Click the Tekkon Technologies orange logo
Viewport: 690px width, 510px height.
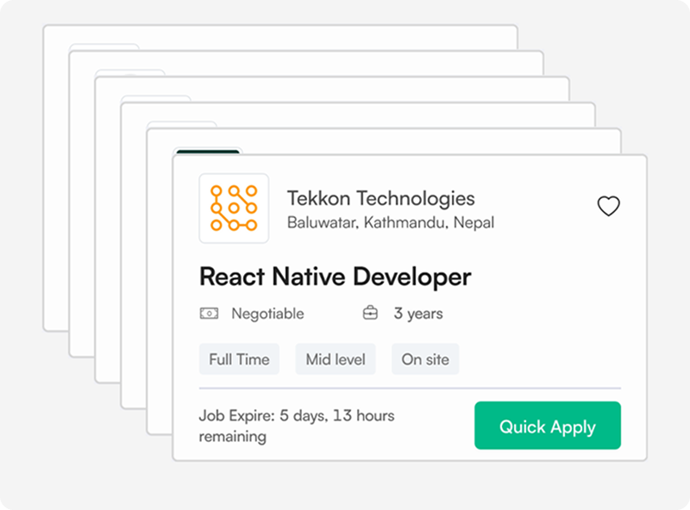(x=234, y=208)
